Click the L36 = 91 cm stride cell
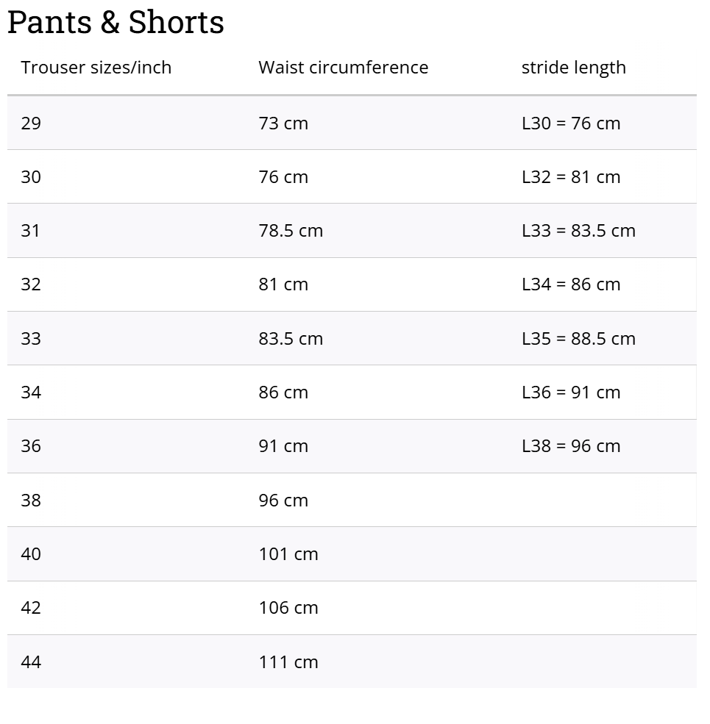 (x=571, y=393)
